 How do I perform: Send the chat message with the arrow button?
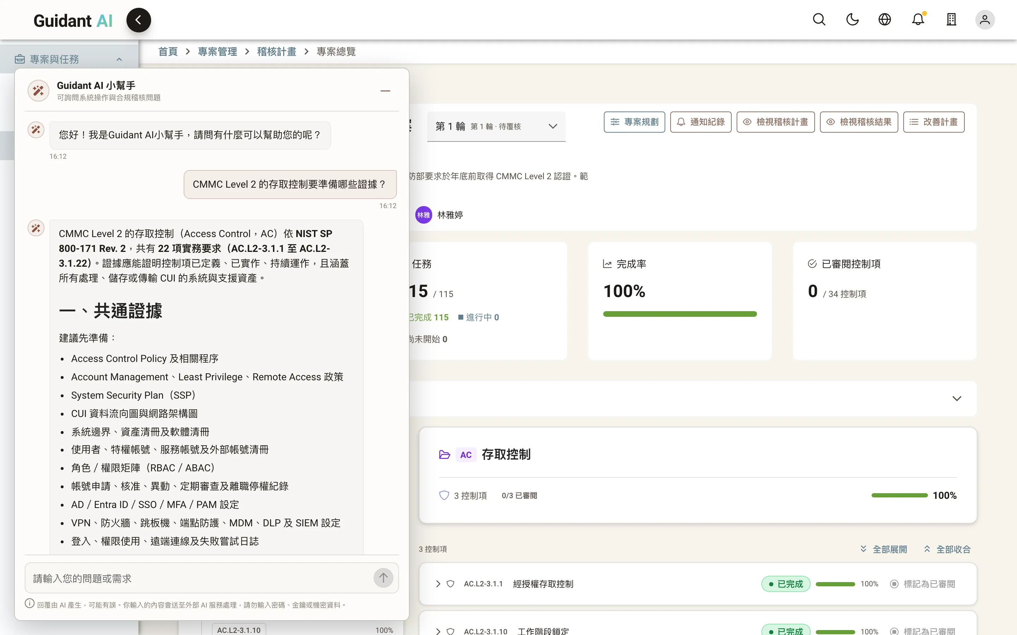(x=383, y=578)
